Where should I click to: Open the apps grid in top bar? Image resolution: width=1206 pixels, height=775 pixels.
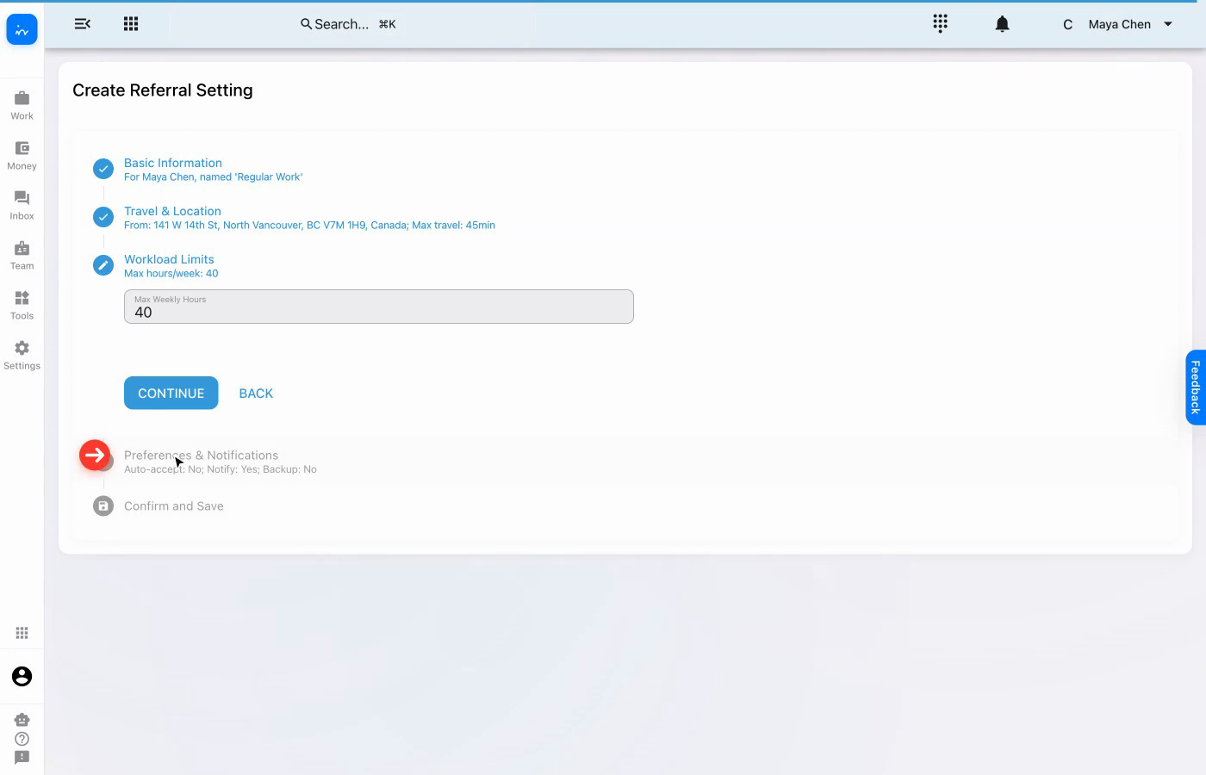pyautogui.click(x=131, y=24)
